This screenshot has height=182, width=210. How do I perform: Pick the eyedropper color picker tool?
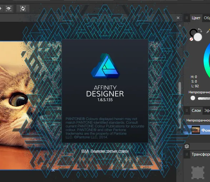pyautogui.click(x=208, y=31)
